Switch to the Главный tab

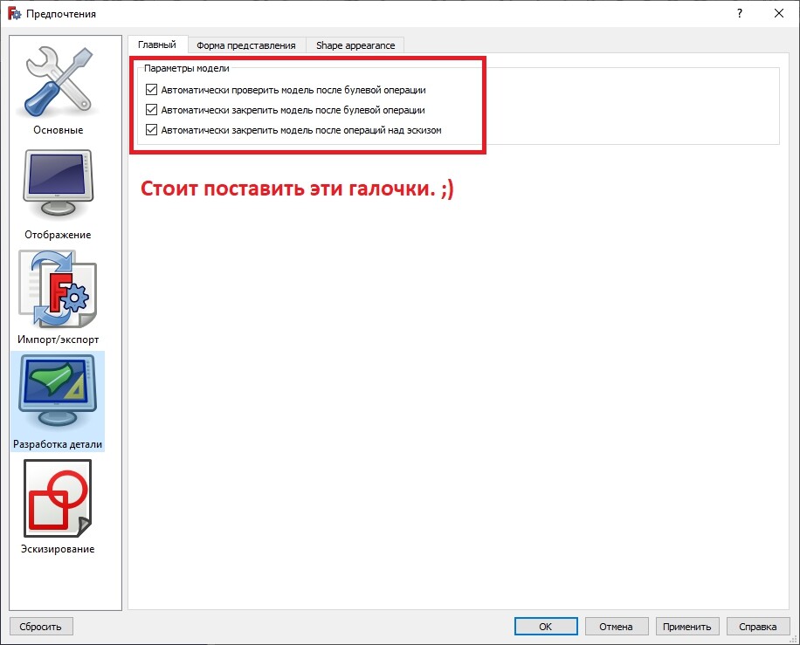pos(157,45)
